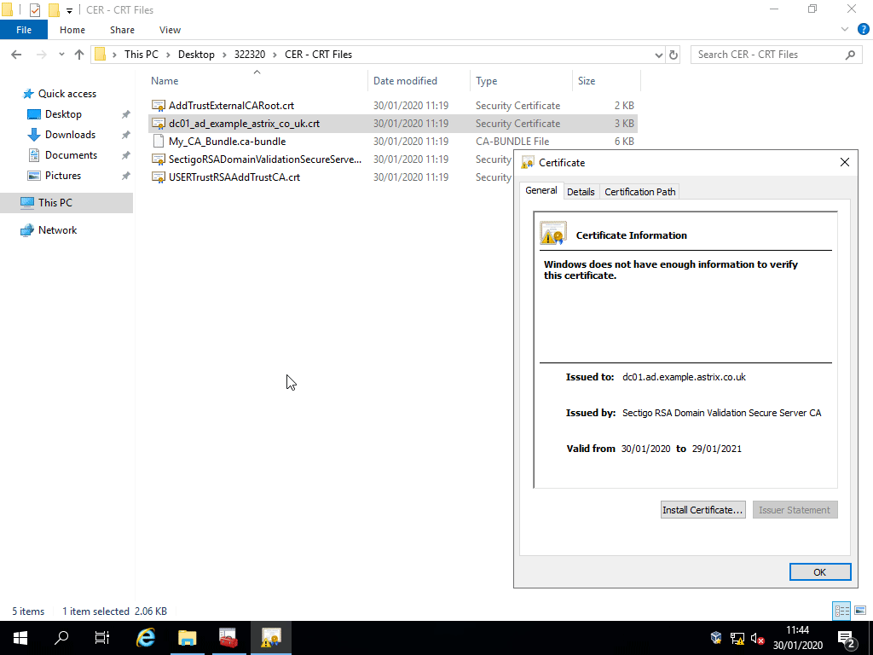Viewport: 873px width, 655px height.
Task: Click the Install Certificate button
Action: [702, 509]
